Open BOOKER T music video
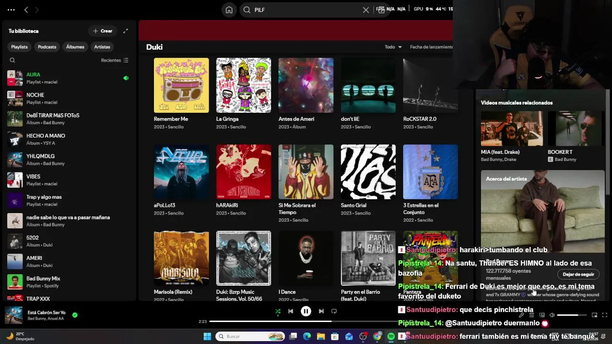 pyautogui.click(x=576, y=129)
